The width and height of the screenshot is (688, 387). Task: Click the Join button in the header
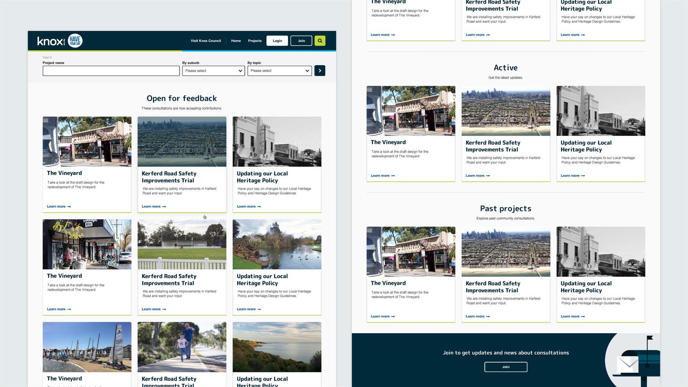[301, 41]
